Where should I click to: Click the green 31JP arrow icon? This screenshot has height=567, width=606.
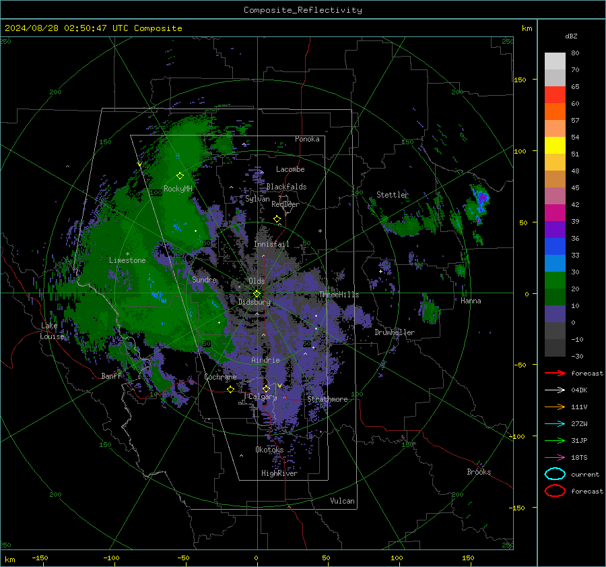pos(555,440)
